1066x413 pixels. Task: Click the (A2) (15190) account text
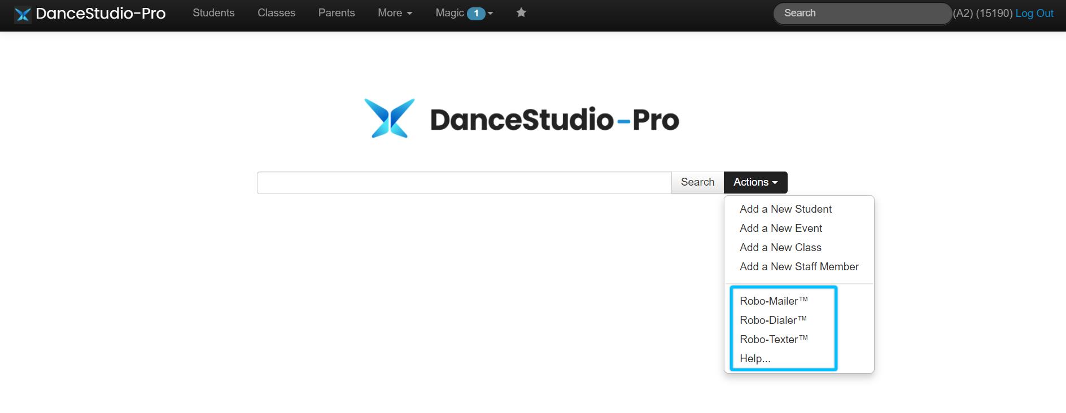click(x=983, y=14)
